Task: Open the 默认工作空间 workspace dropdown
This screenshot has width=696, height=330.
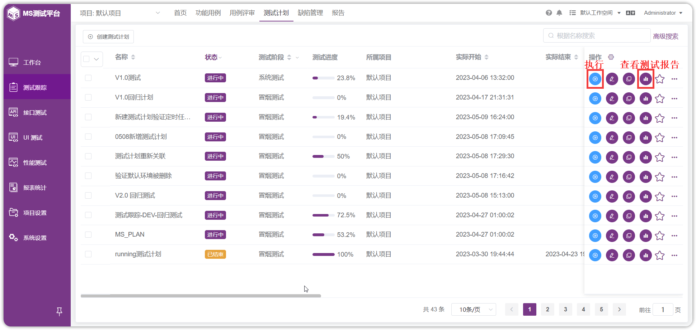Action: [600, 13]
